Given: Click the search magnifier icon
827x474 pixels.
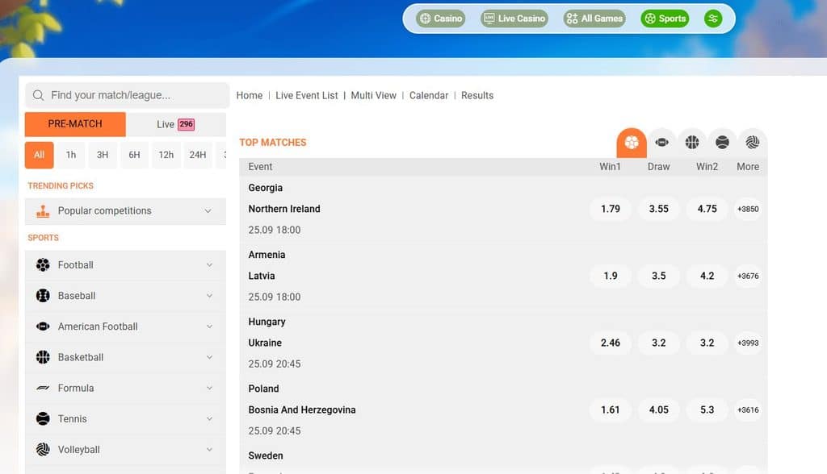Looking at the screenshot, I should 38,95.
